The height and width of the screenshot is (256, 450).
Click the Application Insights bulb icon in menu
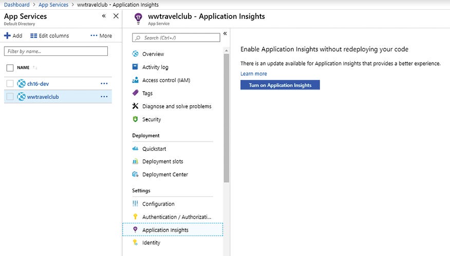[135, 229]
